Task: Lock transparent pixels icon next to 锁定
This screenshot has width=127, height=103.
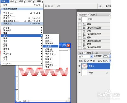Action: click(85, 61)
